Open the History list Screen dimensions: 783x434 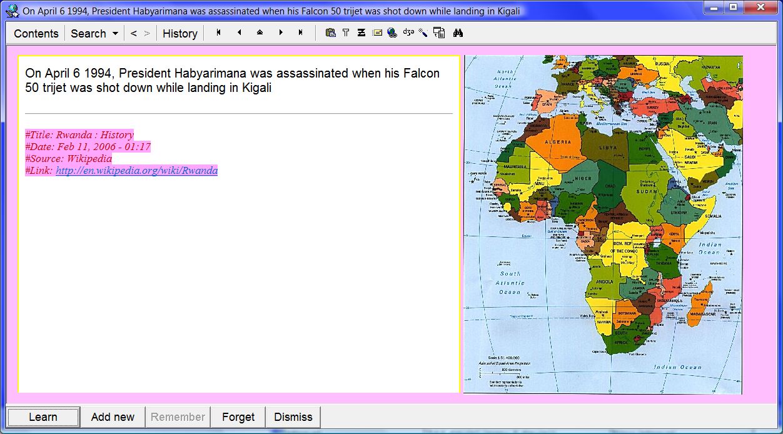(179, 33)
